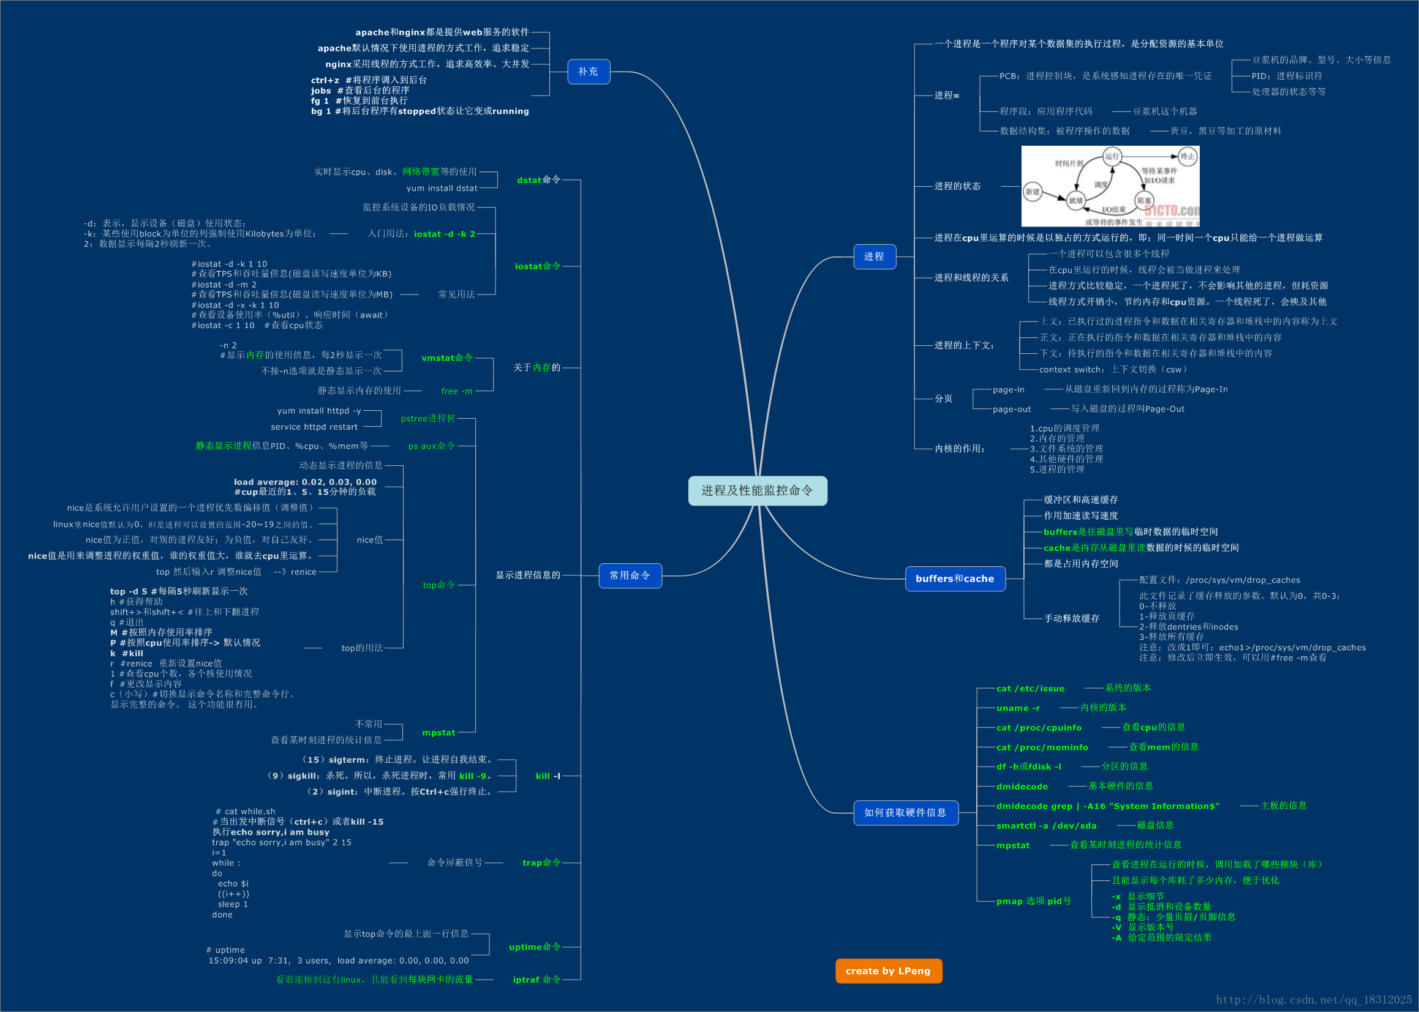Select the 配置文件 /proc/sys/vm/drop_caches line

click(x=1219, y=580)
